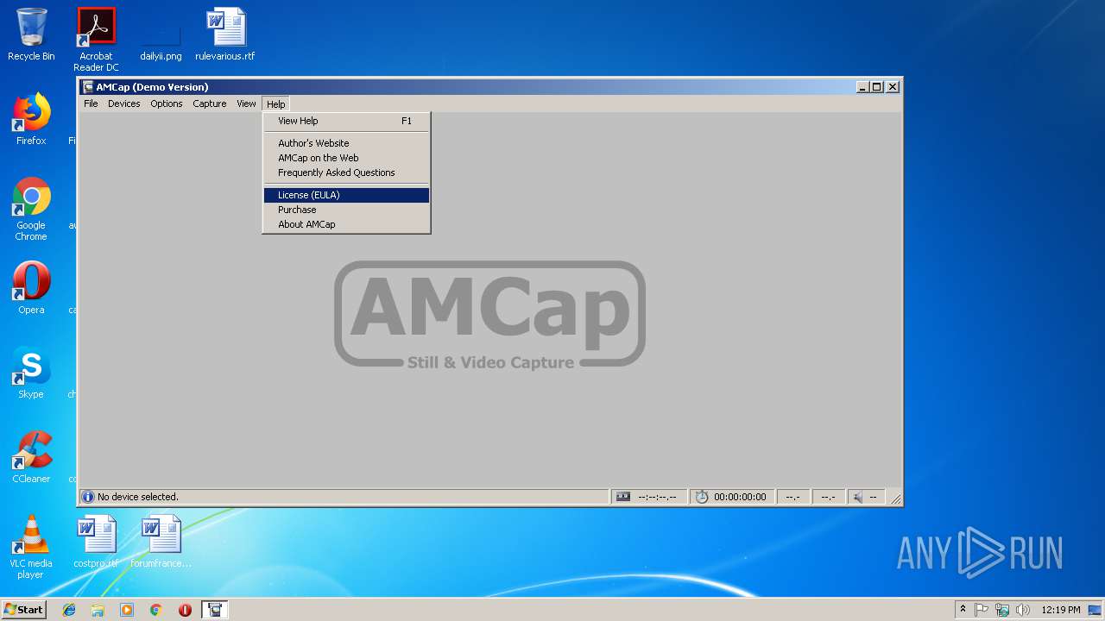Close the AMCap window
The height and width of the screenshot is (621, 1105).
[893, 86]
